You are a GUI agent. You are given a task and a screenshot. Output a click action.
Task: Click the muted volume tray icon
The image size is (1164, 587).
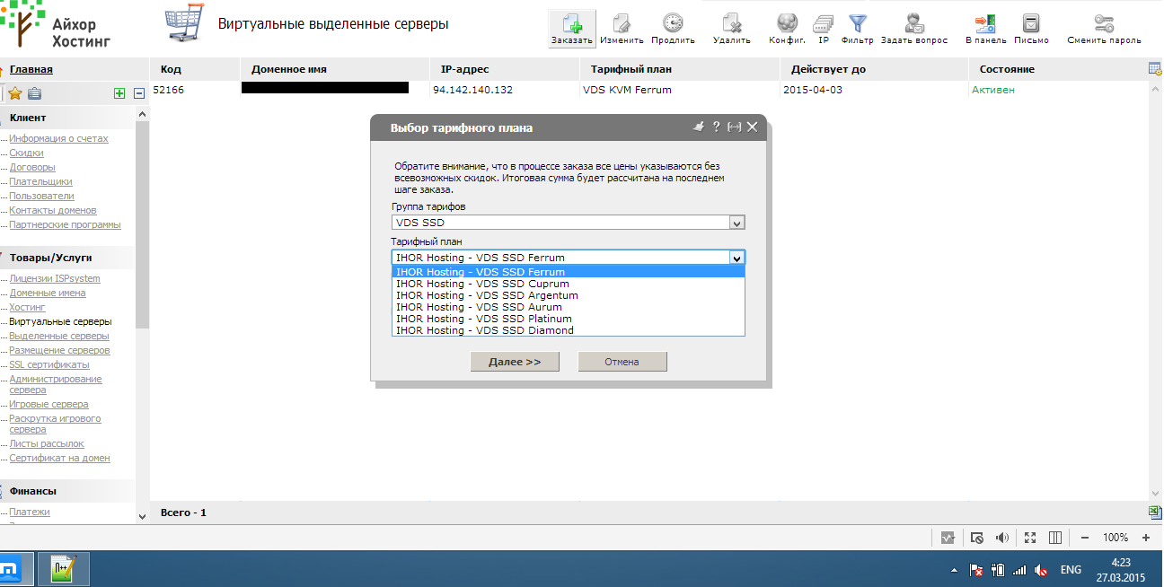click(1042, 570)
